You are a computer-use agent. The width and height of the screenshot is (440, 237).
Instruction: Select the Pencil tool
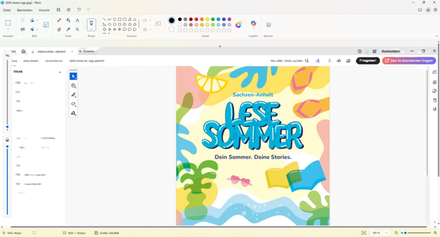point(59,20)
